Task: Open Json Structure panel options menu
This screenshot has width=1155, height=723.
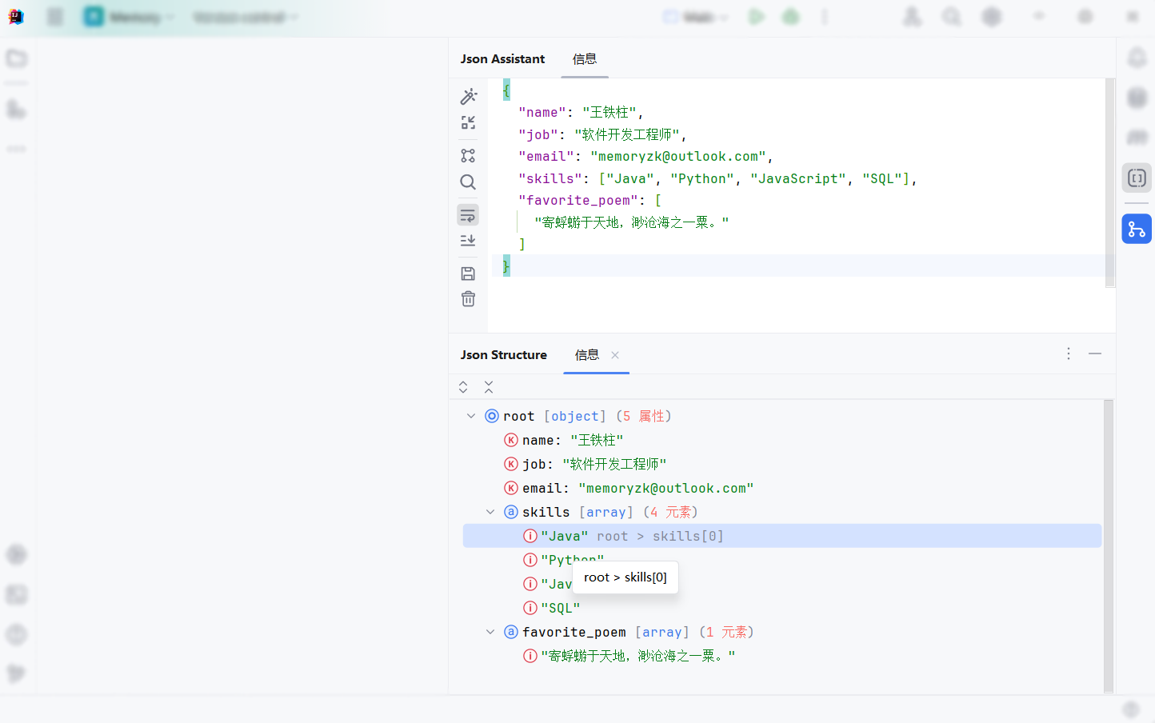Action: [x=1069, y=354]
